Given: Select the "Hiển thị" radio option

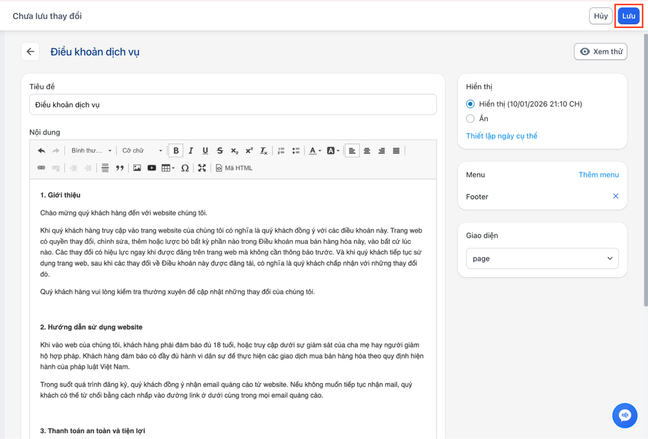Looking at the screenshot, I should tap(470, 104).
